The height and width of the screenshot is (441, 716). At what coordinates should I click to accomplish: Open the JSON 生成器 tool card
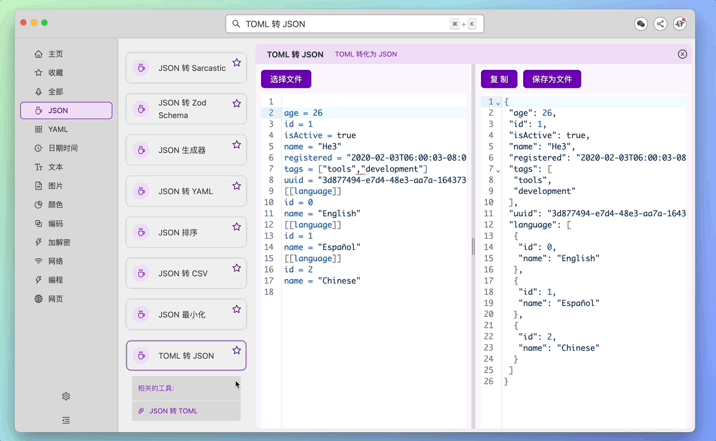(x=186, y=150)
